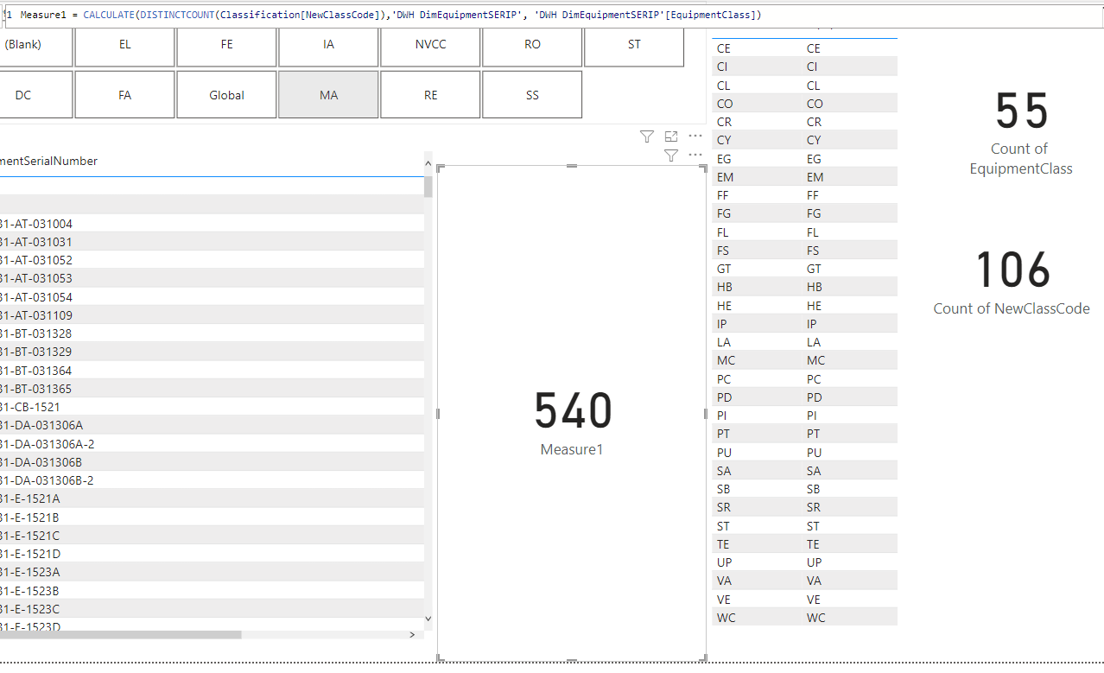Click inside the Measure1 formula bar

553,15
